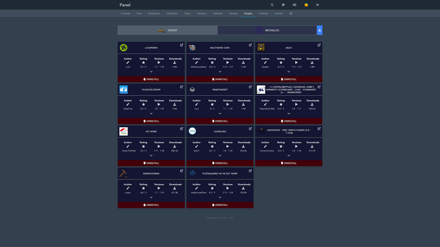Open Multiverse-Core external link icon
The image size is (440, 247).
(x=250, y=45)
